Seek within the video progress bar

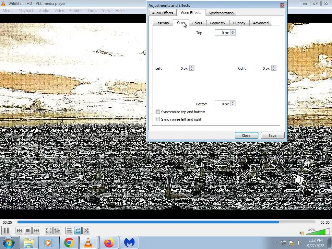166,222
